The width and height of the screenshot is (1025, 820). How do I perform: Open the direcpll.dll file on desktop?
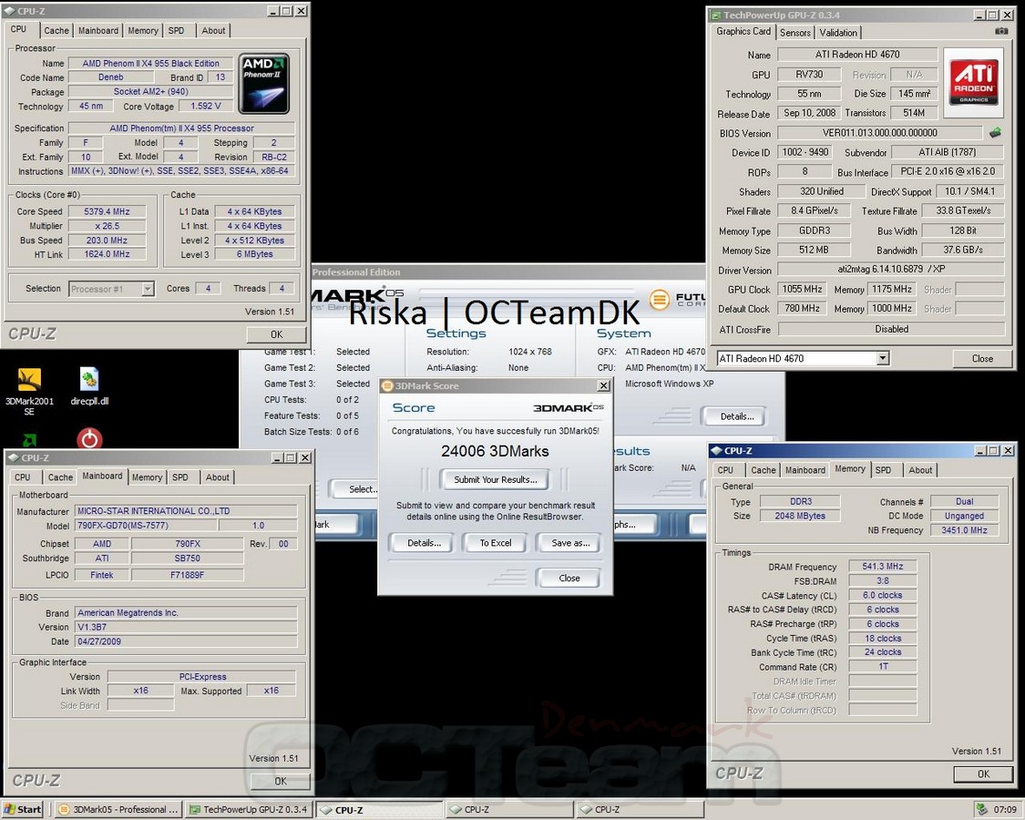point(89,386)
